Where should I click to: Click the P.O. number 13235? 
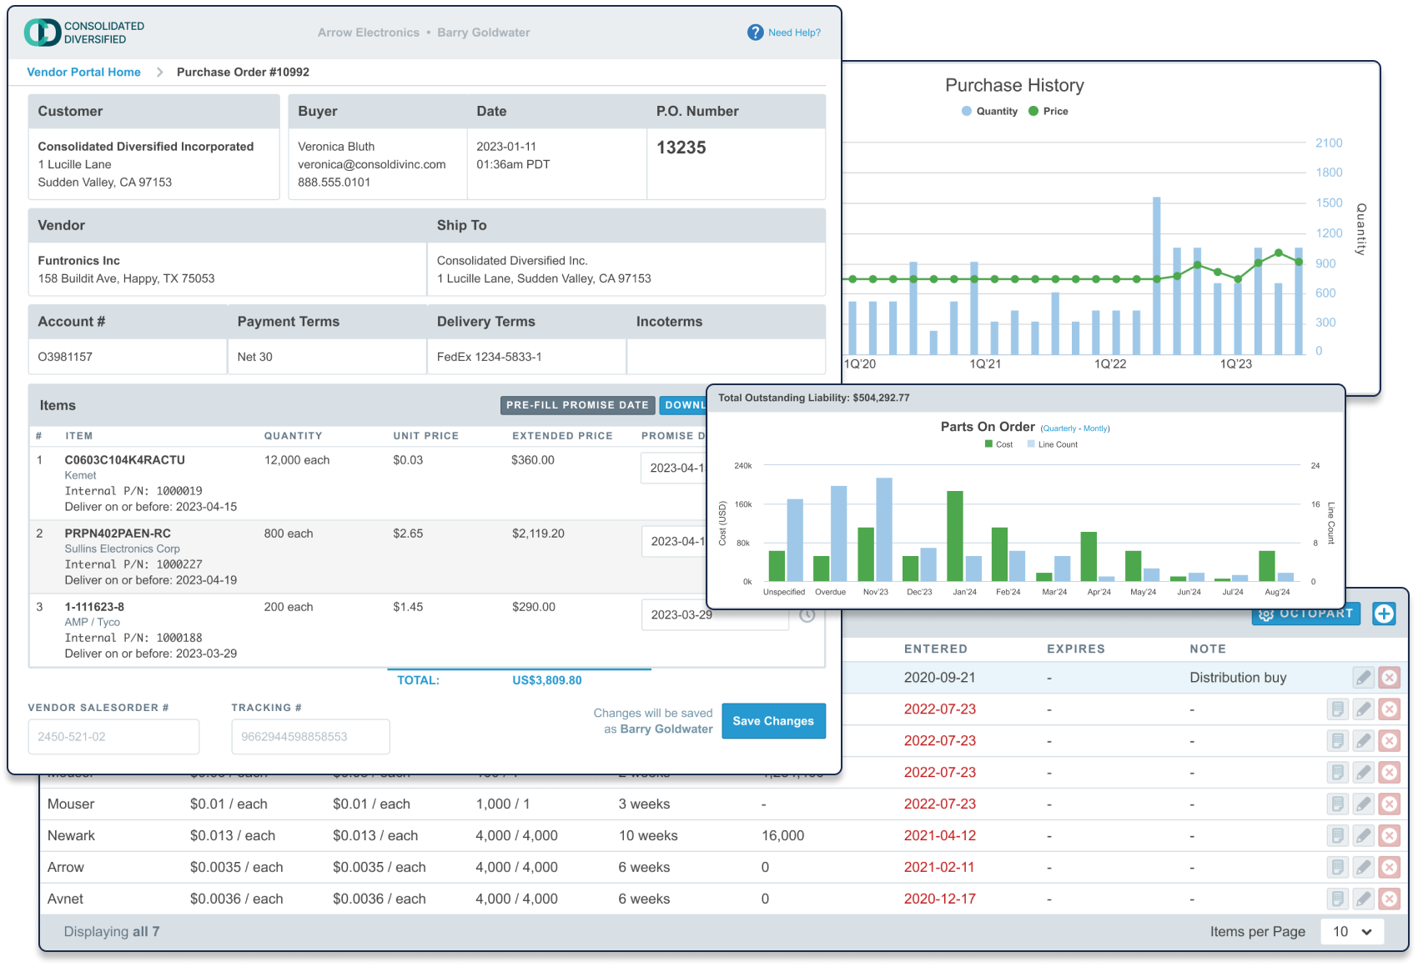click(x=681, y=148)
